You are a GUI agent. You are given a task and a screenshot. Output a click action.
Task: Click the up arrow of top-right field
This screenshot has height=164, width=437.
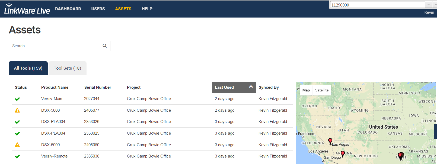(428, 5)
